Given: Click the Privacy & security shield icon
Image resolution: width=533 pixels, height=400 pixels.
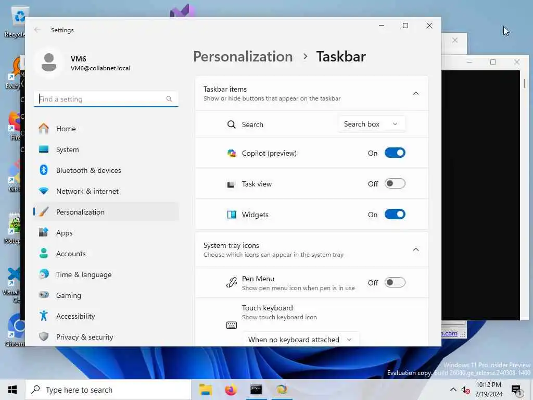Looking at the screenshot, I should click(44, 336).
